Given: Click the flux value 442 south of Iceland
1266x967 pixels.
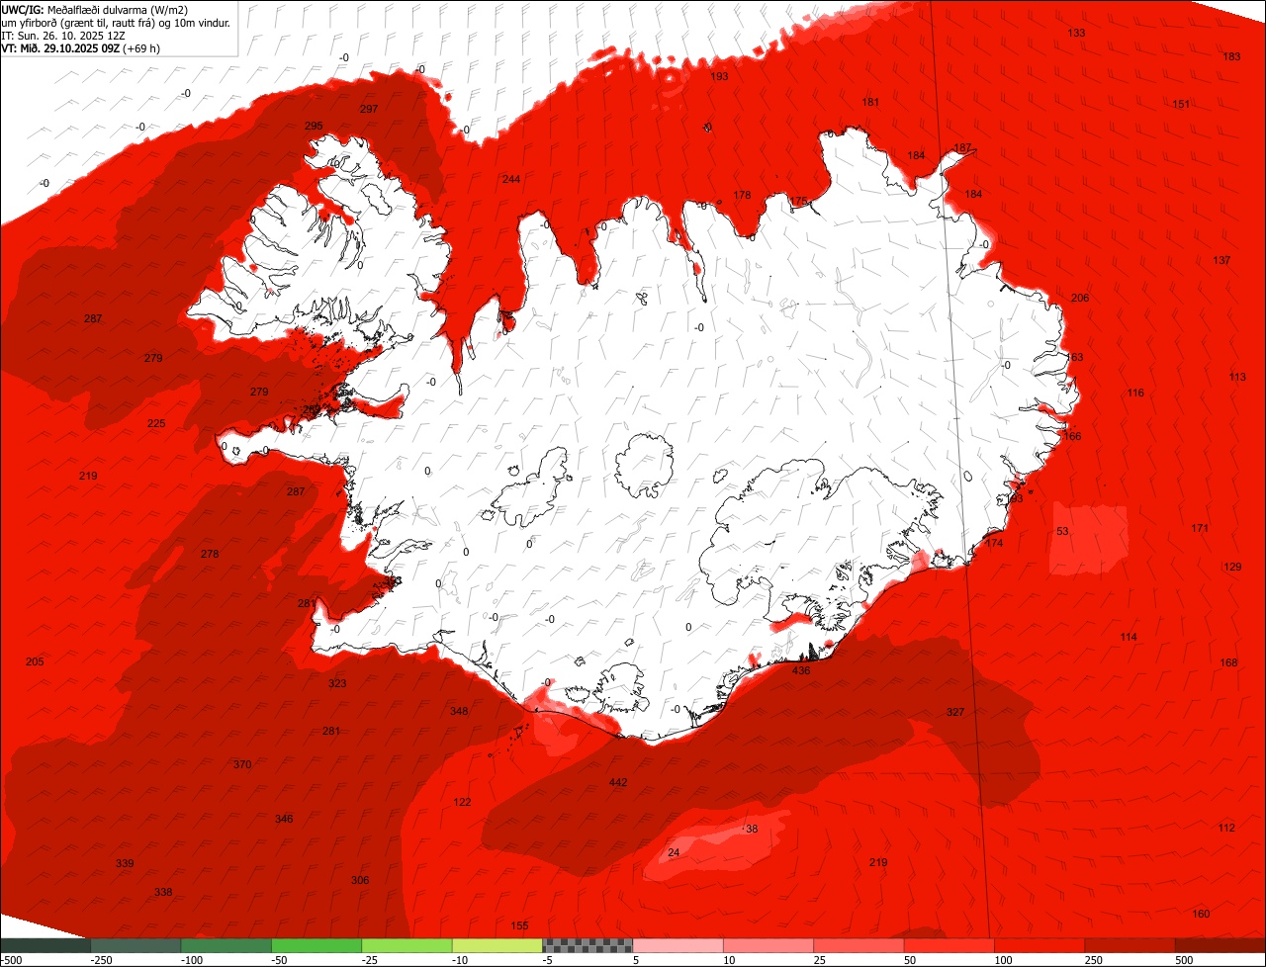Looking at the screenshot, I should [618, 783].
